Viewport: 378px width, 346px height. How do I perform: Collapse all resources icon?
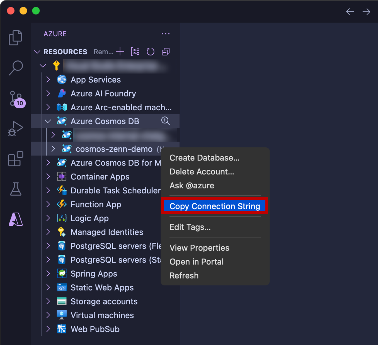[166, 52]
